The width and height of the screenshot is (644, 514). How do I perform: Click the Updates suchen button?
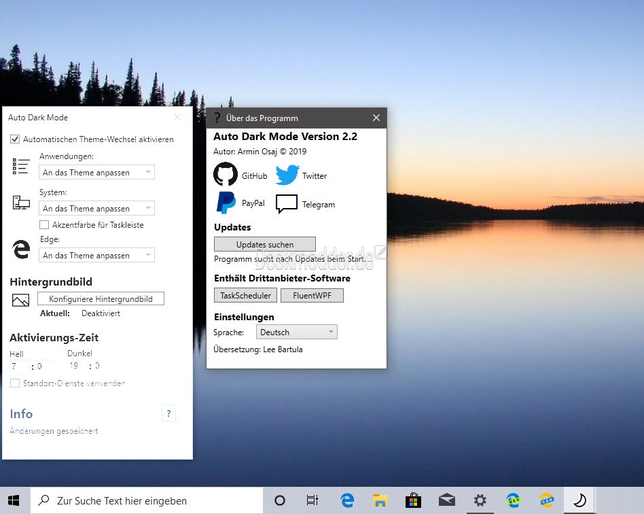[x=265, y=244]
